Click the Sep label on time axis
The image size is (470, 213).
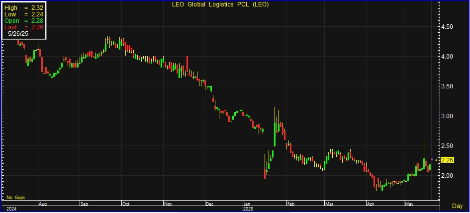[85, 204]
